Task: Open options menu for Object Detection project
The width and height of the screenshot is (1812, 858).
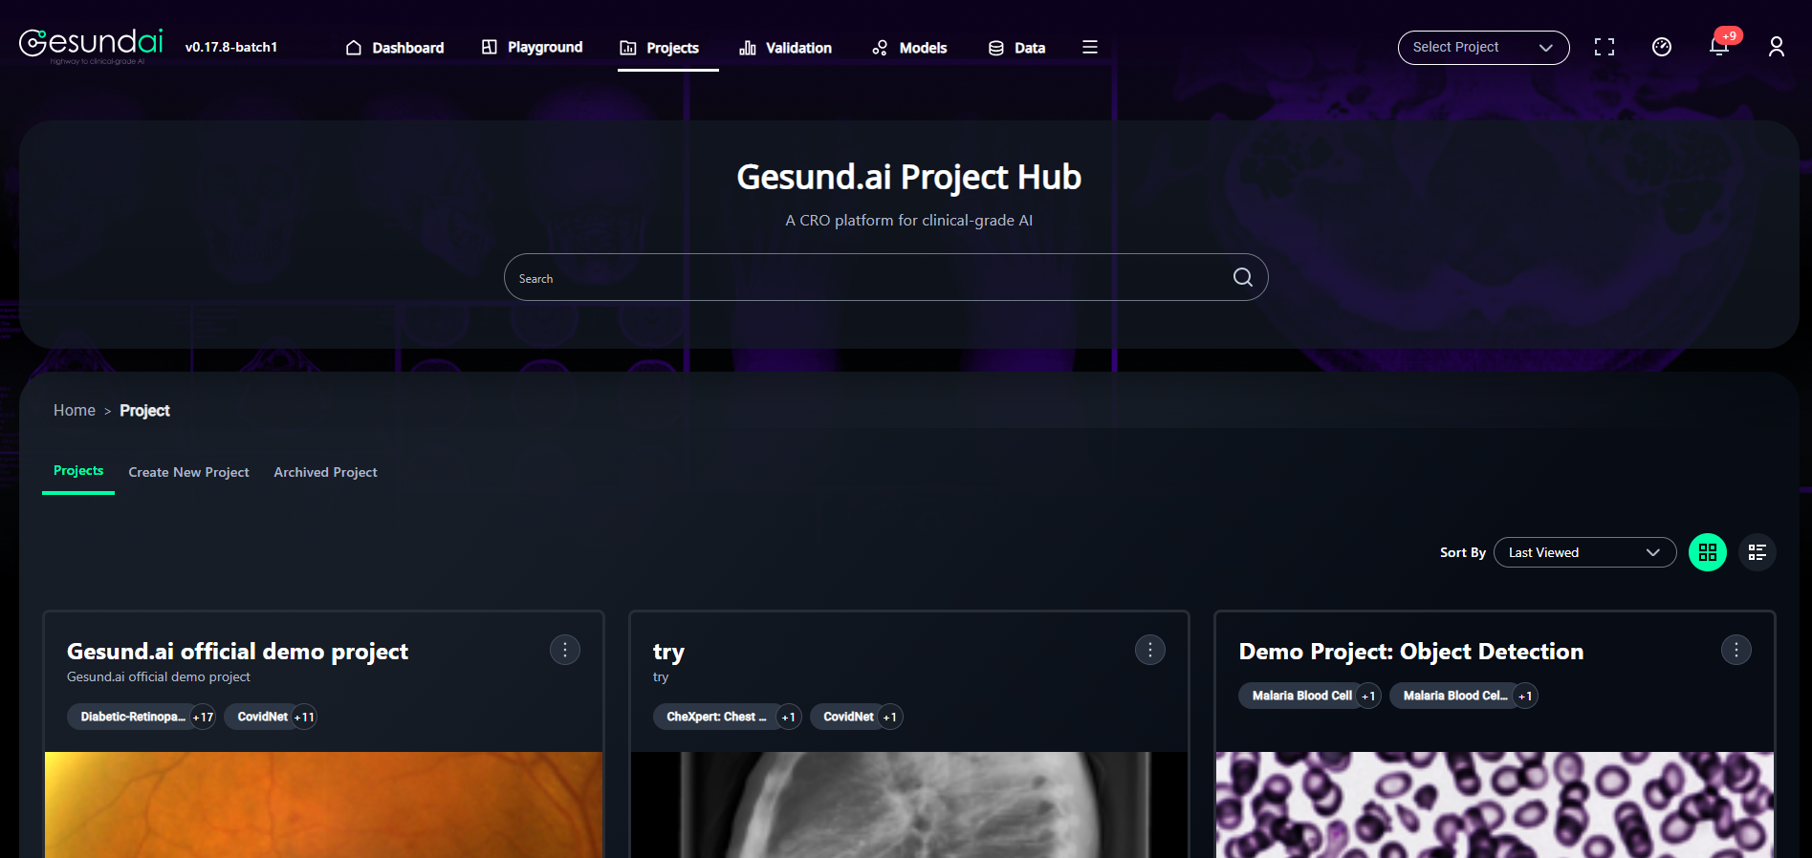Action: [1736, 650]
